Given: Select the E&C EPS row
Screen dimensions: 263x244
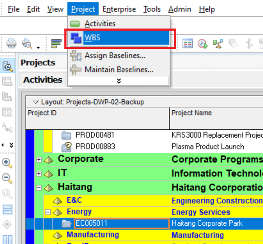Looking at the screenshot, I should point(153,201).
